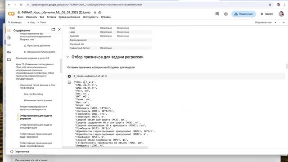Open secrets key sidebar icon
This screenshot has height=162, width=288.
click(9, 52)
